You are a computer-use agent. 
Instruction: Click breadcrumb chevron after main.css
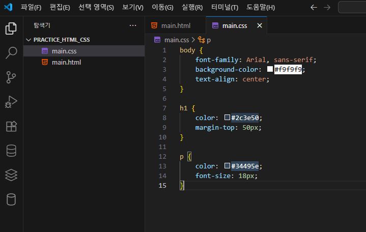click(x=193, y=40)
